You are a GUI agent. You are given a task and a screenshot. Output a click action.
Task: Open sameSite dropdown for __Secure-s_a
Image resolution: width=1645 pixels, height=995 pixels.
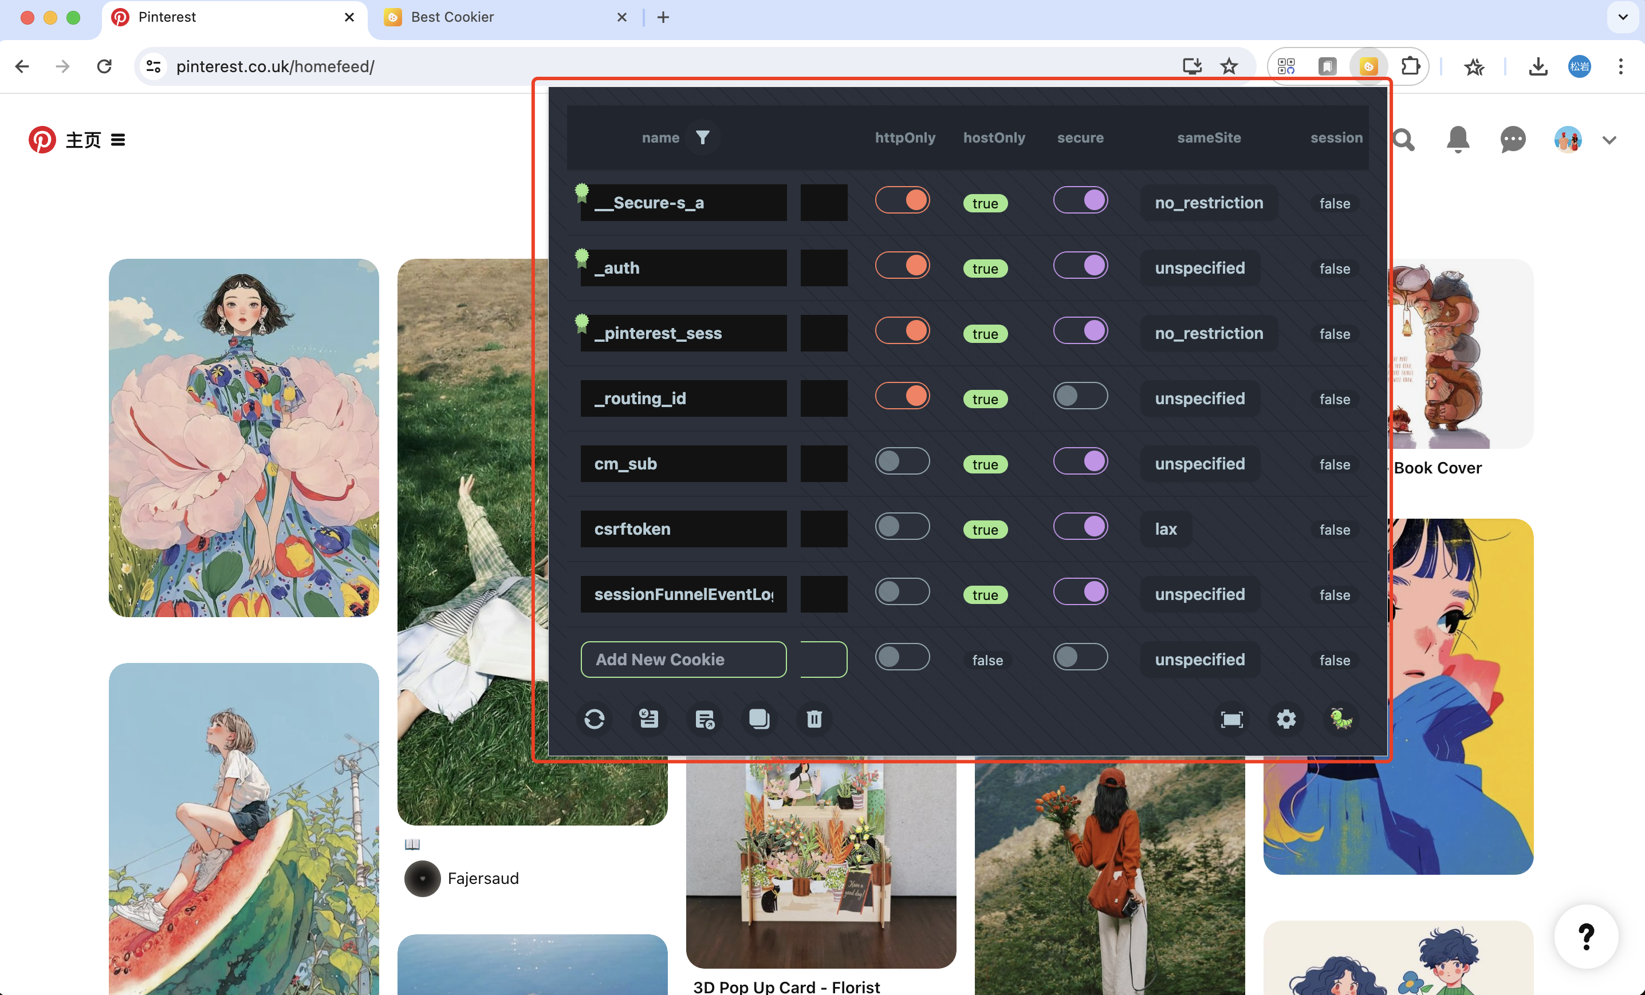(x=1209, y=203)
